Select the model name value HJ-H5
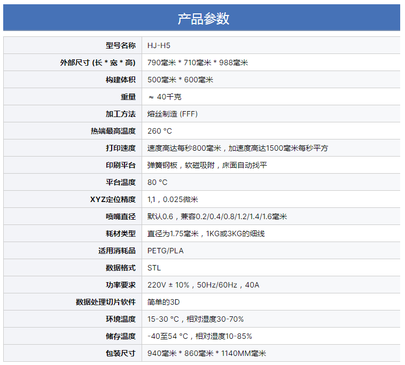The image size is (405, 365). [x=159, y=45]
